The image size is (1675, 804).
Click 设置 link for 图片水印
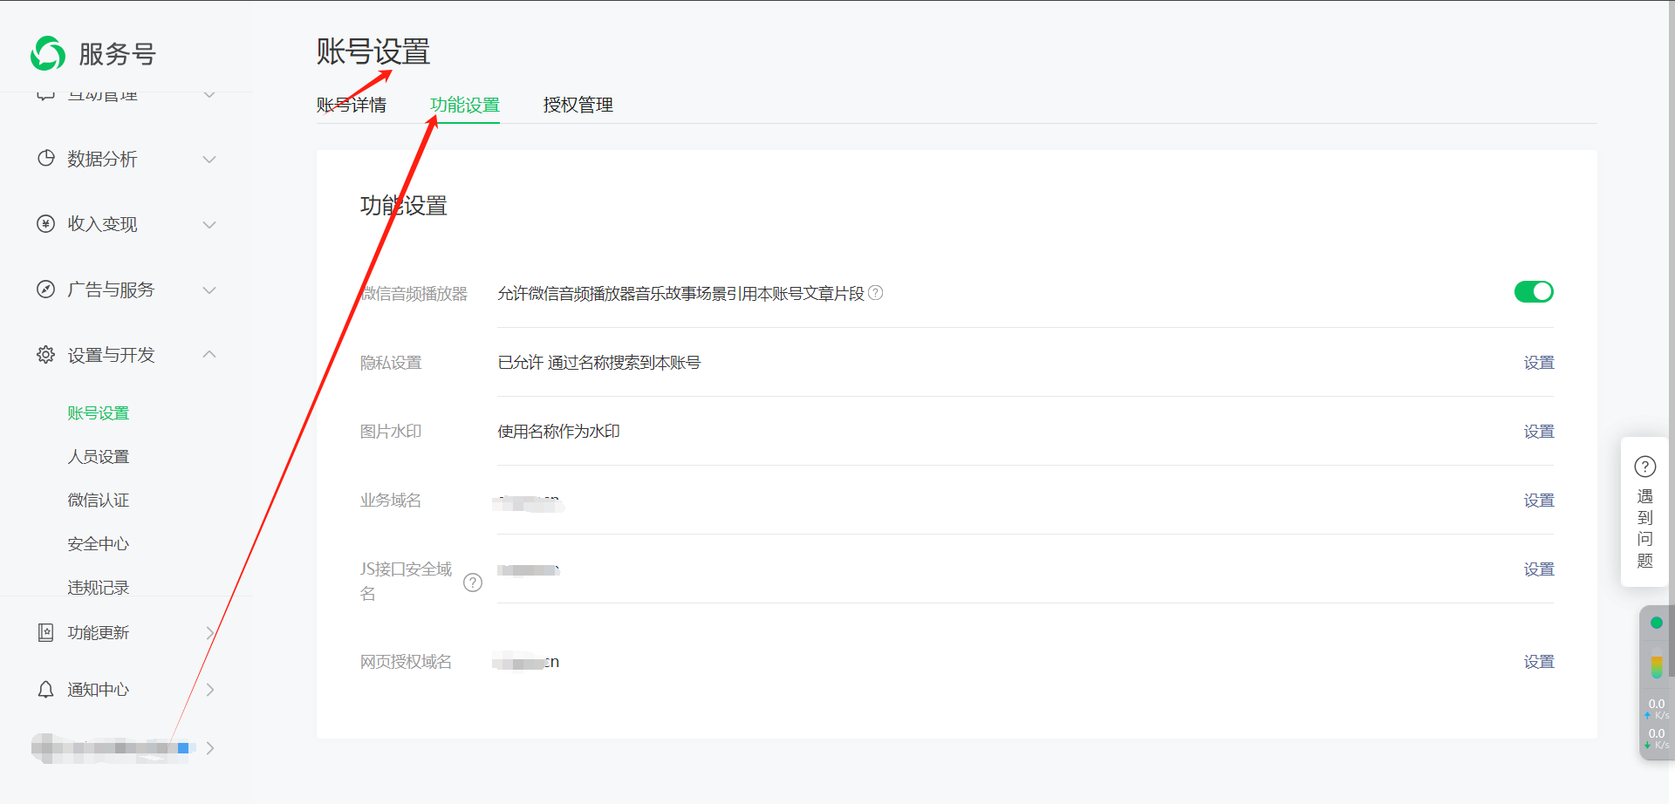coord(1538,432)
